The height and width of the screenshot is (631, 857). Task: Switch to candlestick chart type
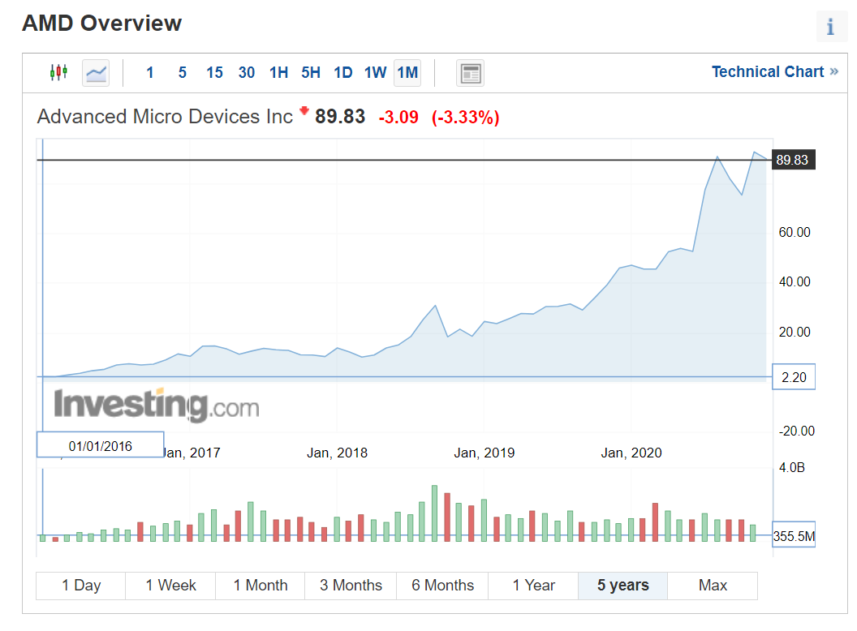(x=58, y=72)
